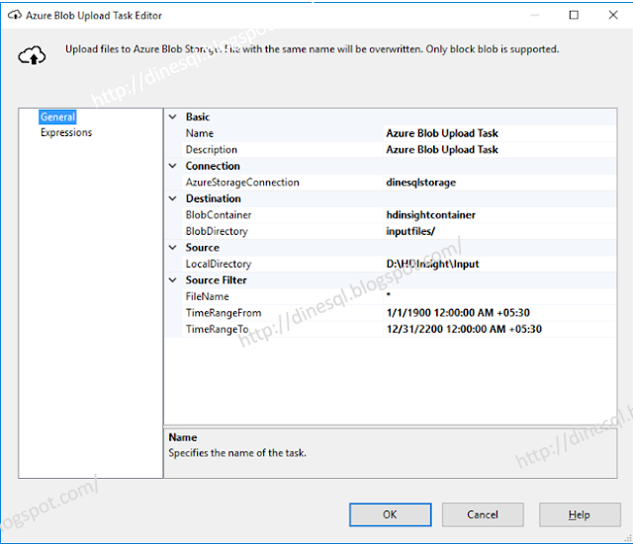
Task: Close the Azure Blob Upload Task Editor
Action: coord(613,16)
